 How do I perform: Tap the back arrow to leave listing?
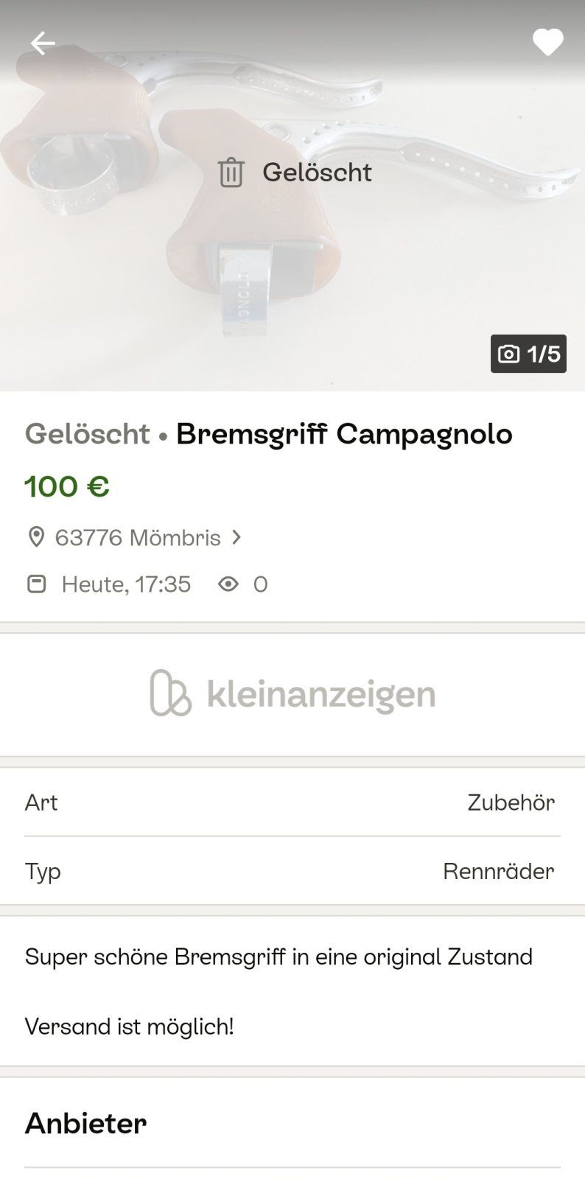[x=42, y=43]
